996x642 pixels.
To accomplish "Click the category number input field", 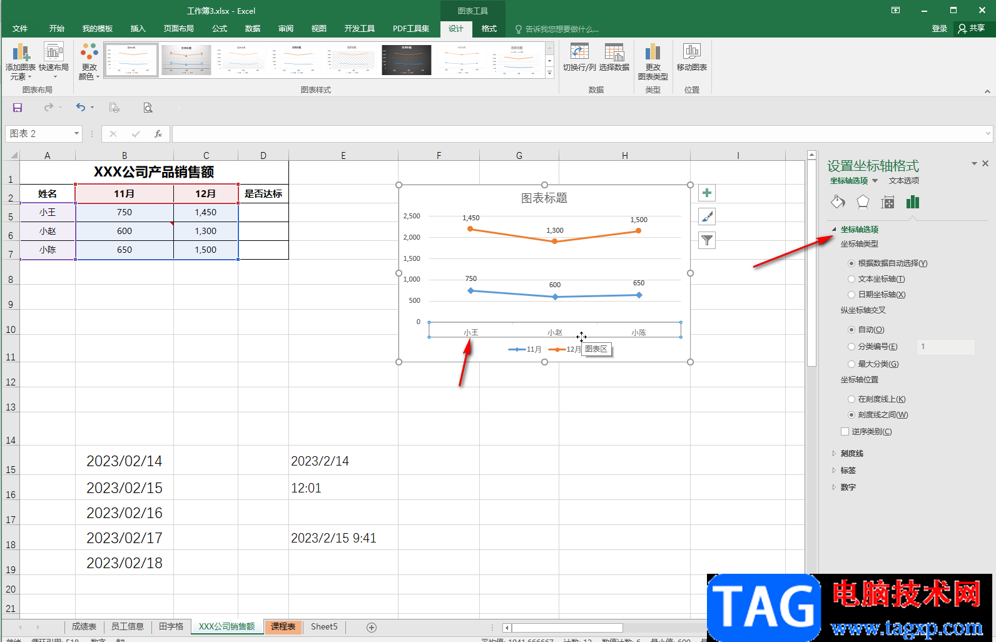I will (x=945, y=347).
